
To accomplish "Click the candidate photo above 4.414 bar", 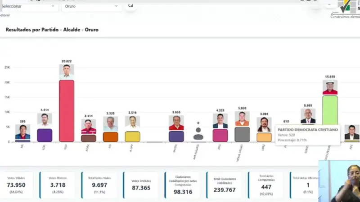I will [x=45, y=120].
